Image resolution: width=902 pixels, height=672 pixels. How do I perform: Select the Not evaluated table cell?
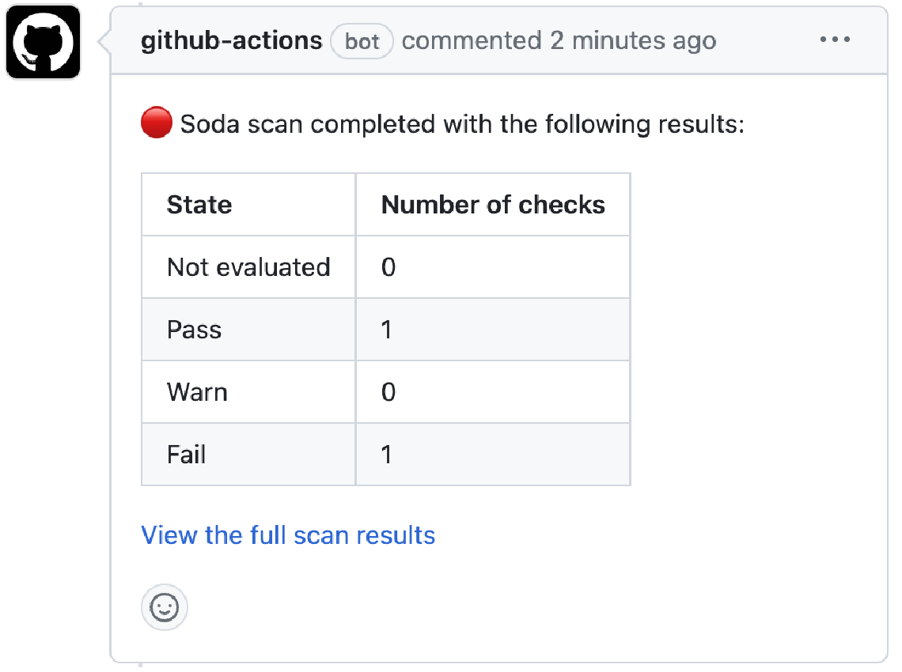(248, 267)
